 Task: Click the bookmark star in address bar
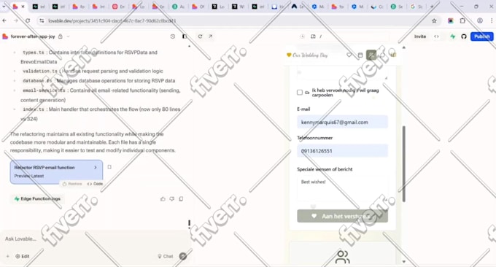(x=434, y=21)
